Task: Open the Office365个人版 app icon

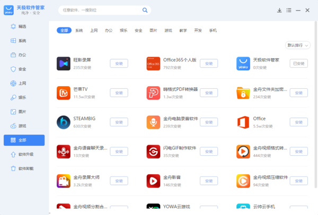Action: pos(153,63)
